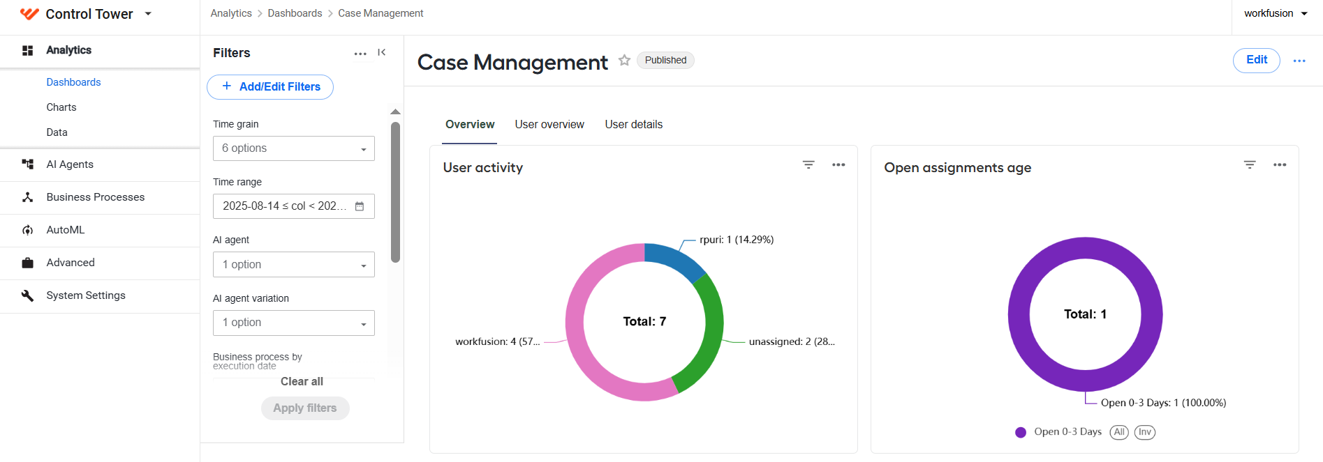
Task: Open Filters panel more options ellipsis
Action: (360, 54)
